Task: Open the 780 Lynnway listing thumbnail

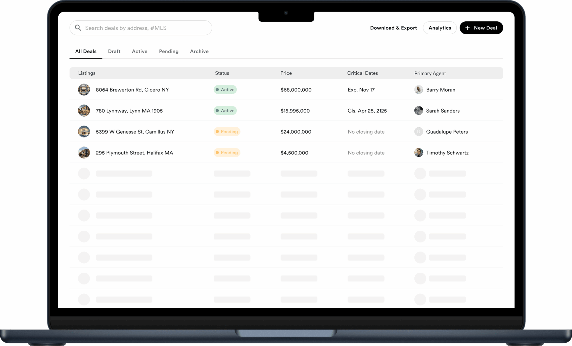Action: coord(84,110)
